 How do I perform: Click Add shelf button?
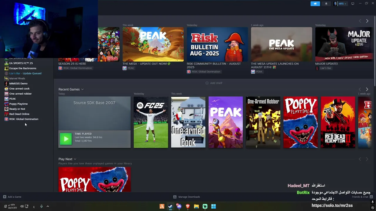click(x=214, y=83)
